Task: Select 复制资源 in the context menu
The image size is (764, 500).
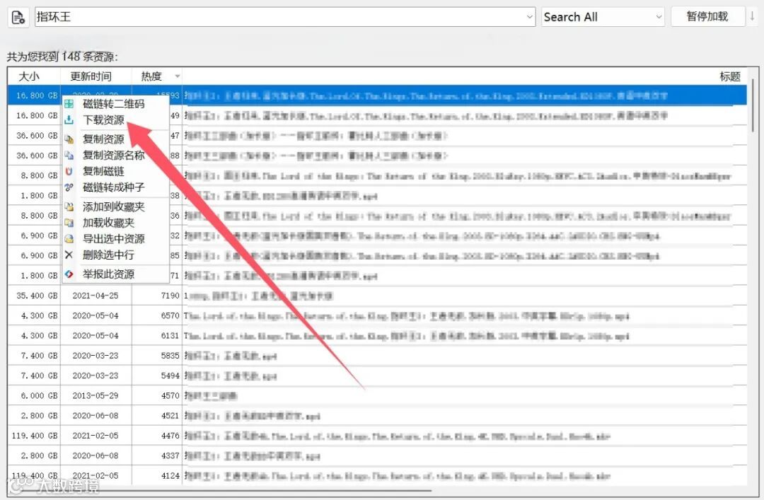Action: [103, 139]
